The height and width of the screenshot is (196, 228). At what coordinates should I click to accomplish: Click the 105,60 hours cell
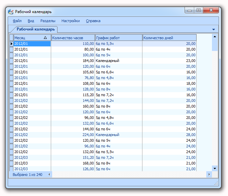pos(73,72)
